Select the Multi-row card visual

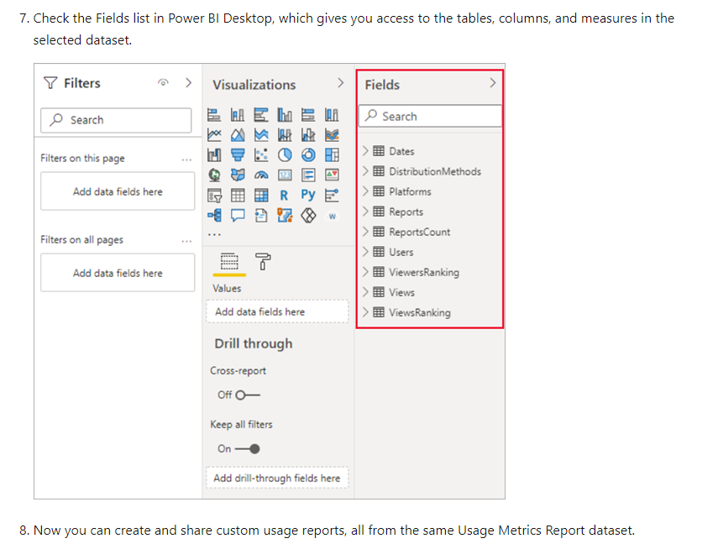[308, 175]
